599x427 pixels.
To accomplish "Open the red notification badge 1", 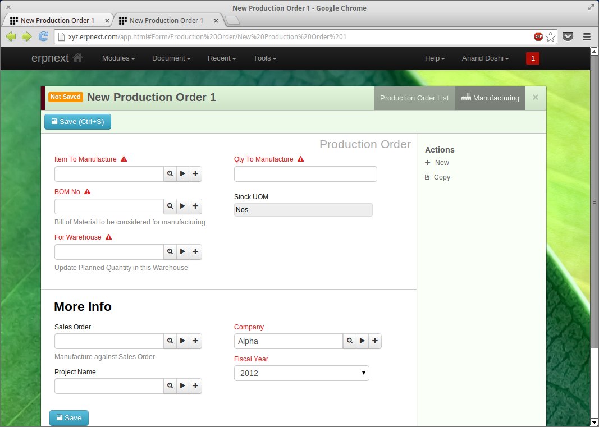I will click(x=533, y=58).
